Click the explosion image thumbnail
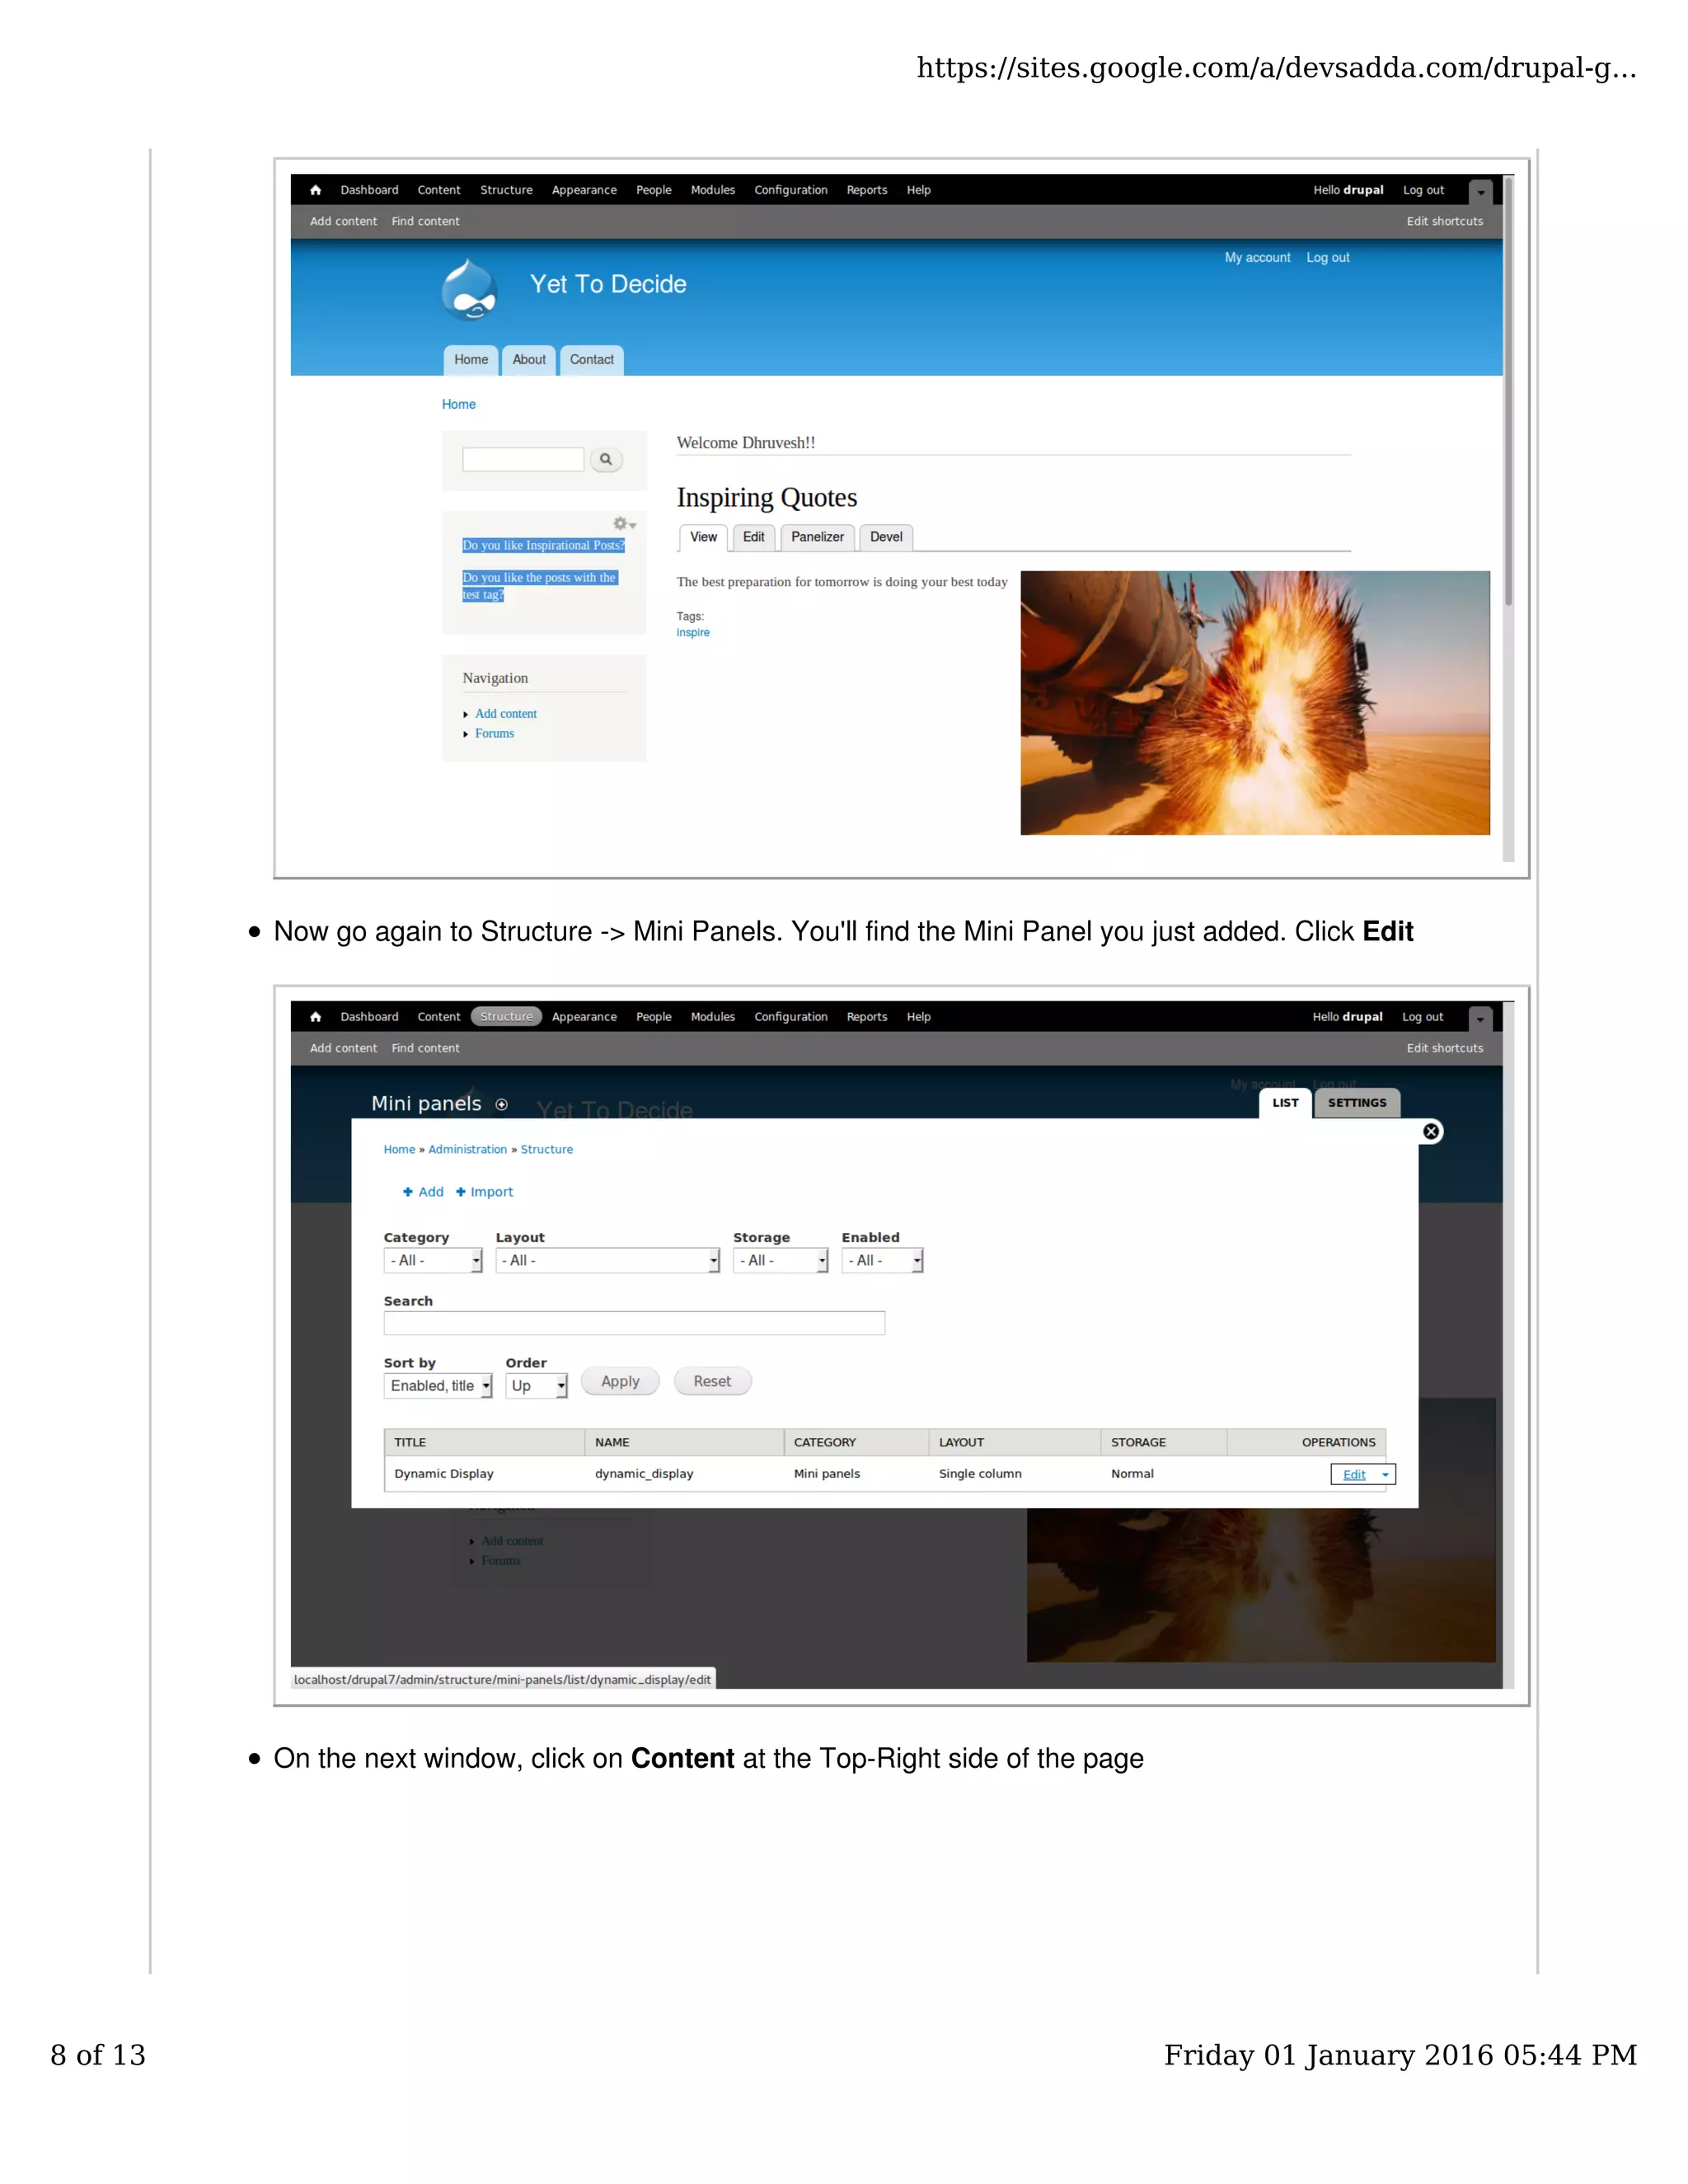Screen dimensions: 1688x2184 point(1254,703)
